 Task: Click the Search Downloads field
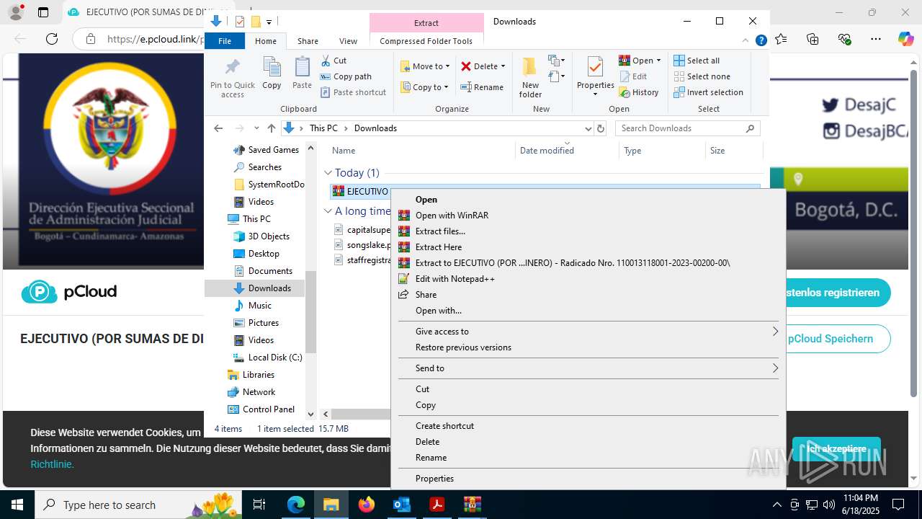[x=681, y=128]
